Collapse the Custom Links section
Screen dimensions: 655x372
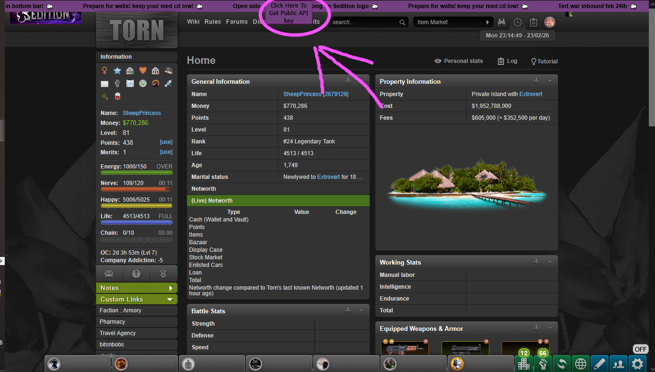pyautogui.click(x=170, y=299)
